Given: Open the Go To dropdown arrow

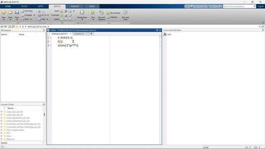Looking at the screenshot, I should click(x=48, y=15).
